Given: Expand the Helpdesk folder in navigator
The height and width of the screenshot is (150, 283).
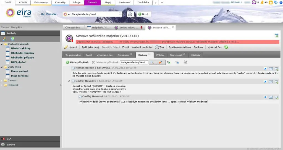Looking at the screenshot, I should pos(2,85).
